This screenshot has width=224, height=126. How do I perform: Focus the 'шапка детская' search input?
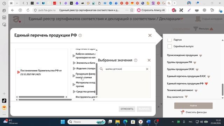124,69
